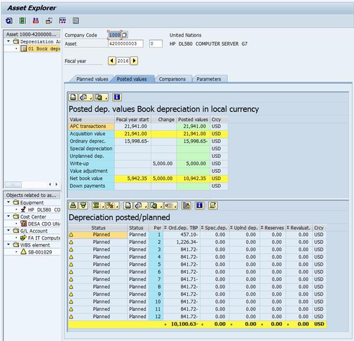Screen dimensions: 354x341
Task: Click the information icon above posted values table
Action: 117,97
